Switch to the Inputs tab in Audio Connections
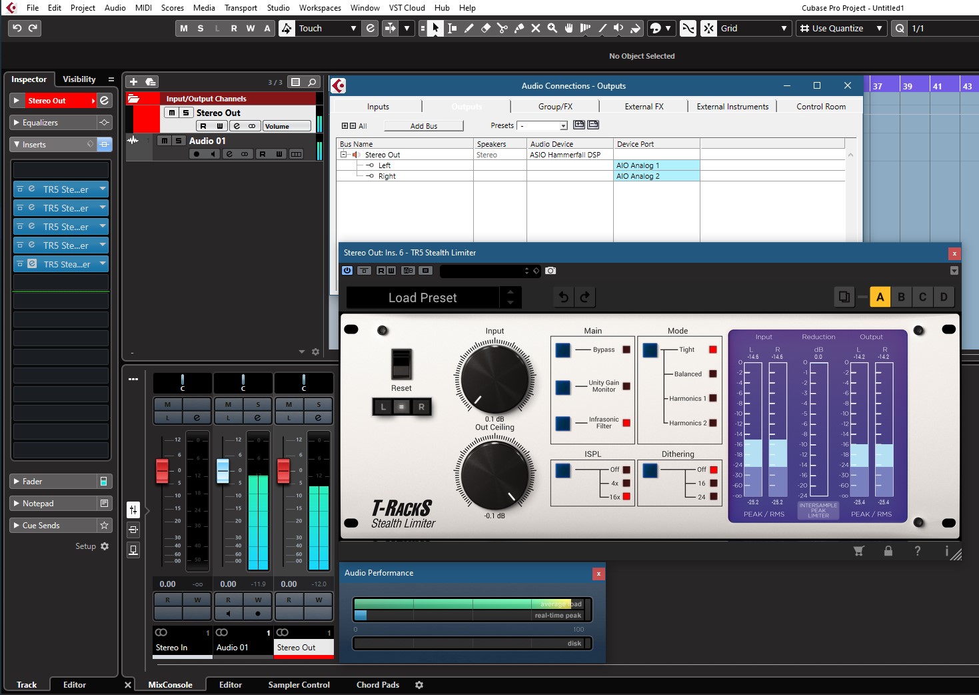 point(378,107)
